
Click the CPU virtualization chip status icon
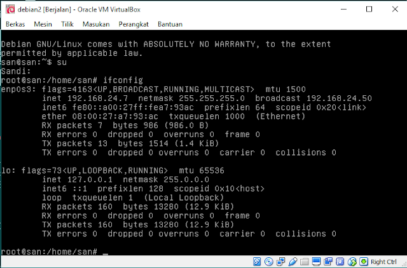tap(340, 262)
